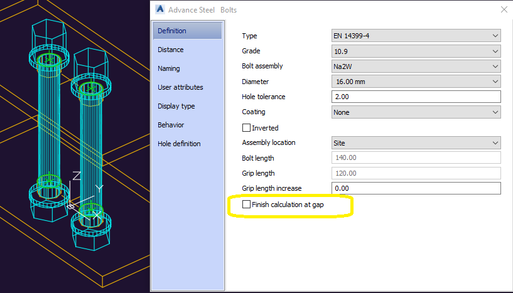Click the Grip length increase field
Image resolution: width=513 pixels, height=293 pixels.
coord(416,188)
